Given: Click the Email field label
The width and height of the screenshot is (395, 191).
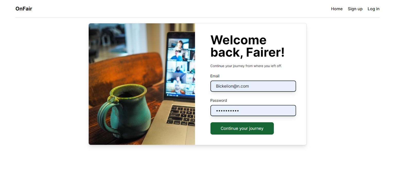Looking at the screenshot, I should click(x=215, y=76).
